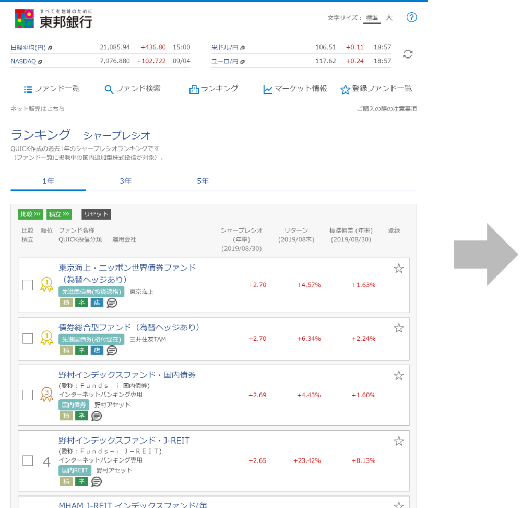The height and width of the screenshot is (508, 522).
Task: Click comment bubble icon for J-REIT fund
Action: [97, 481]
